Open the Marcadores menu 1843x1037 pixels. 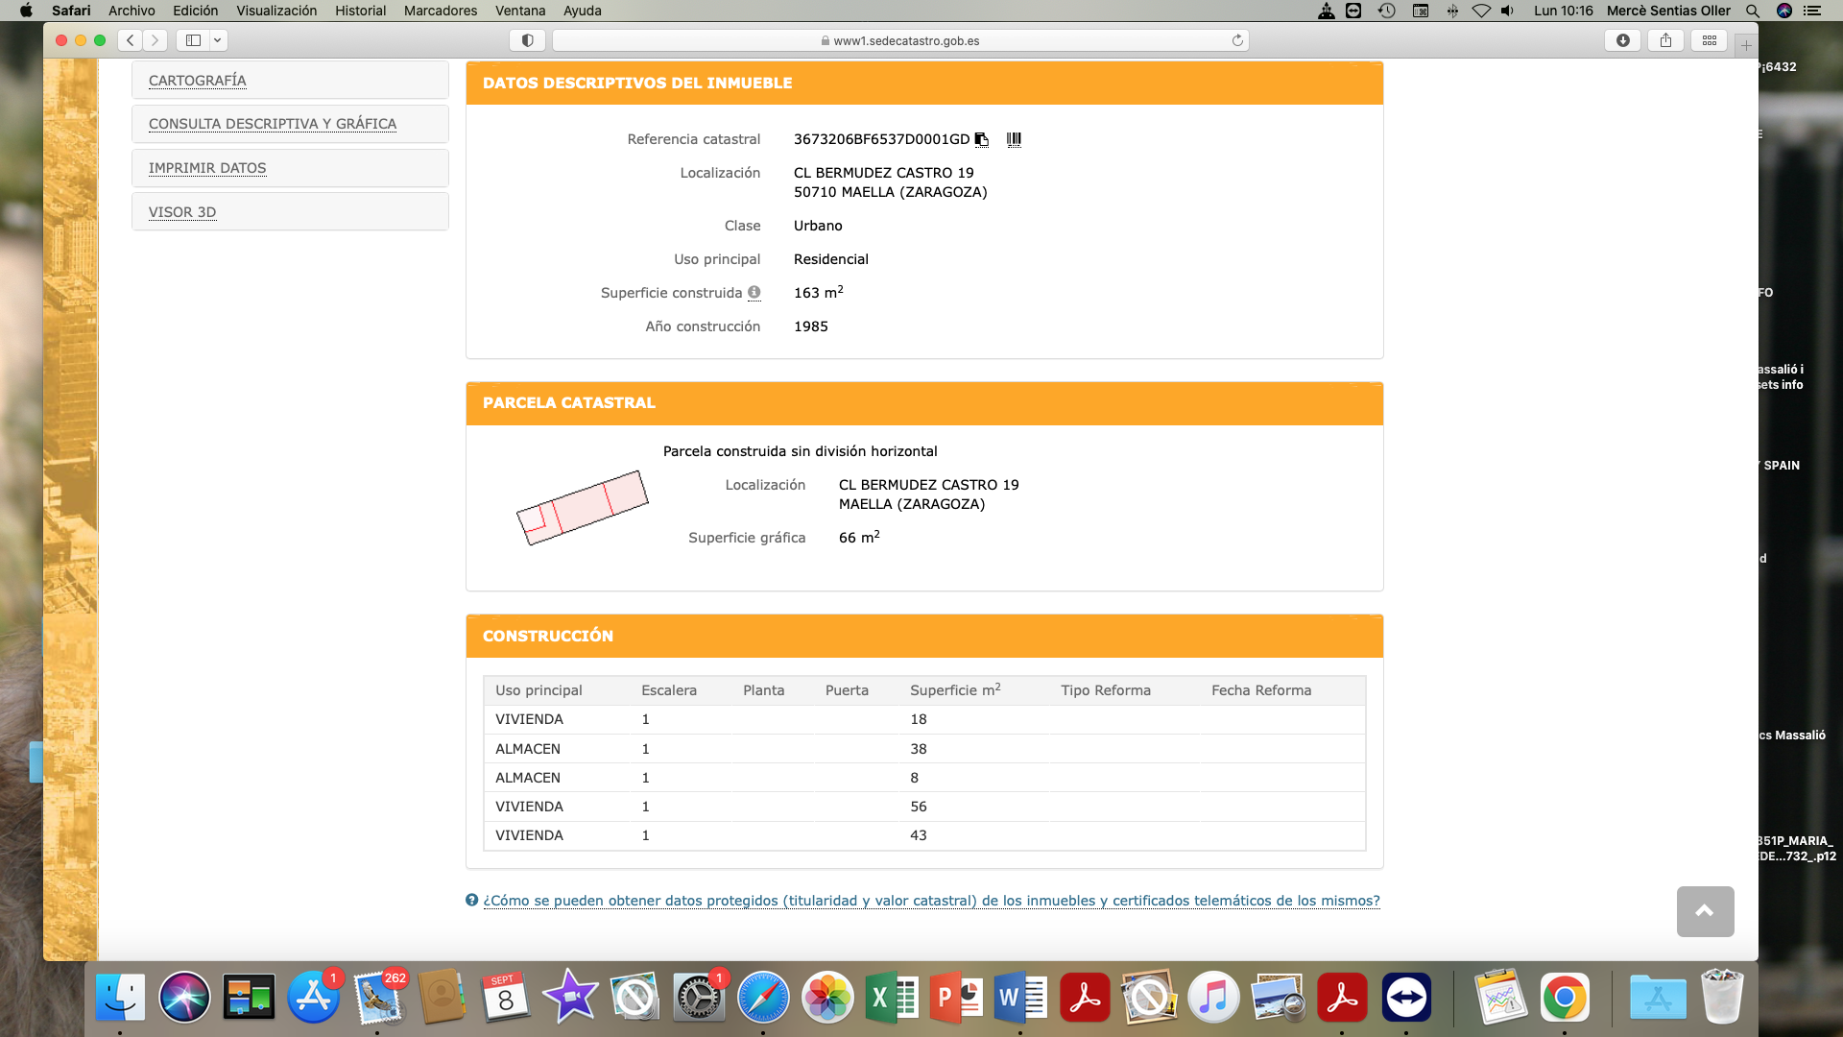click(x=440, y=11)
